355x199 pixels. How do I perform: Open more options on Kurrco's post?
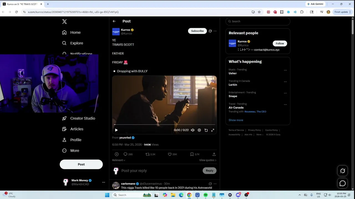pos(215,31)
